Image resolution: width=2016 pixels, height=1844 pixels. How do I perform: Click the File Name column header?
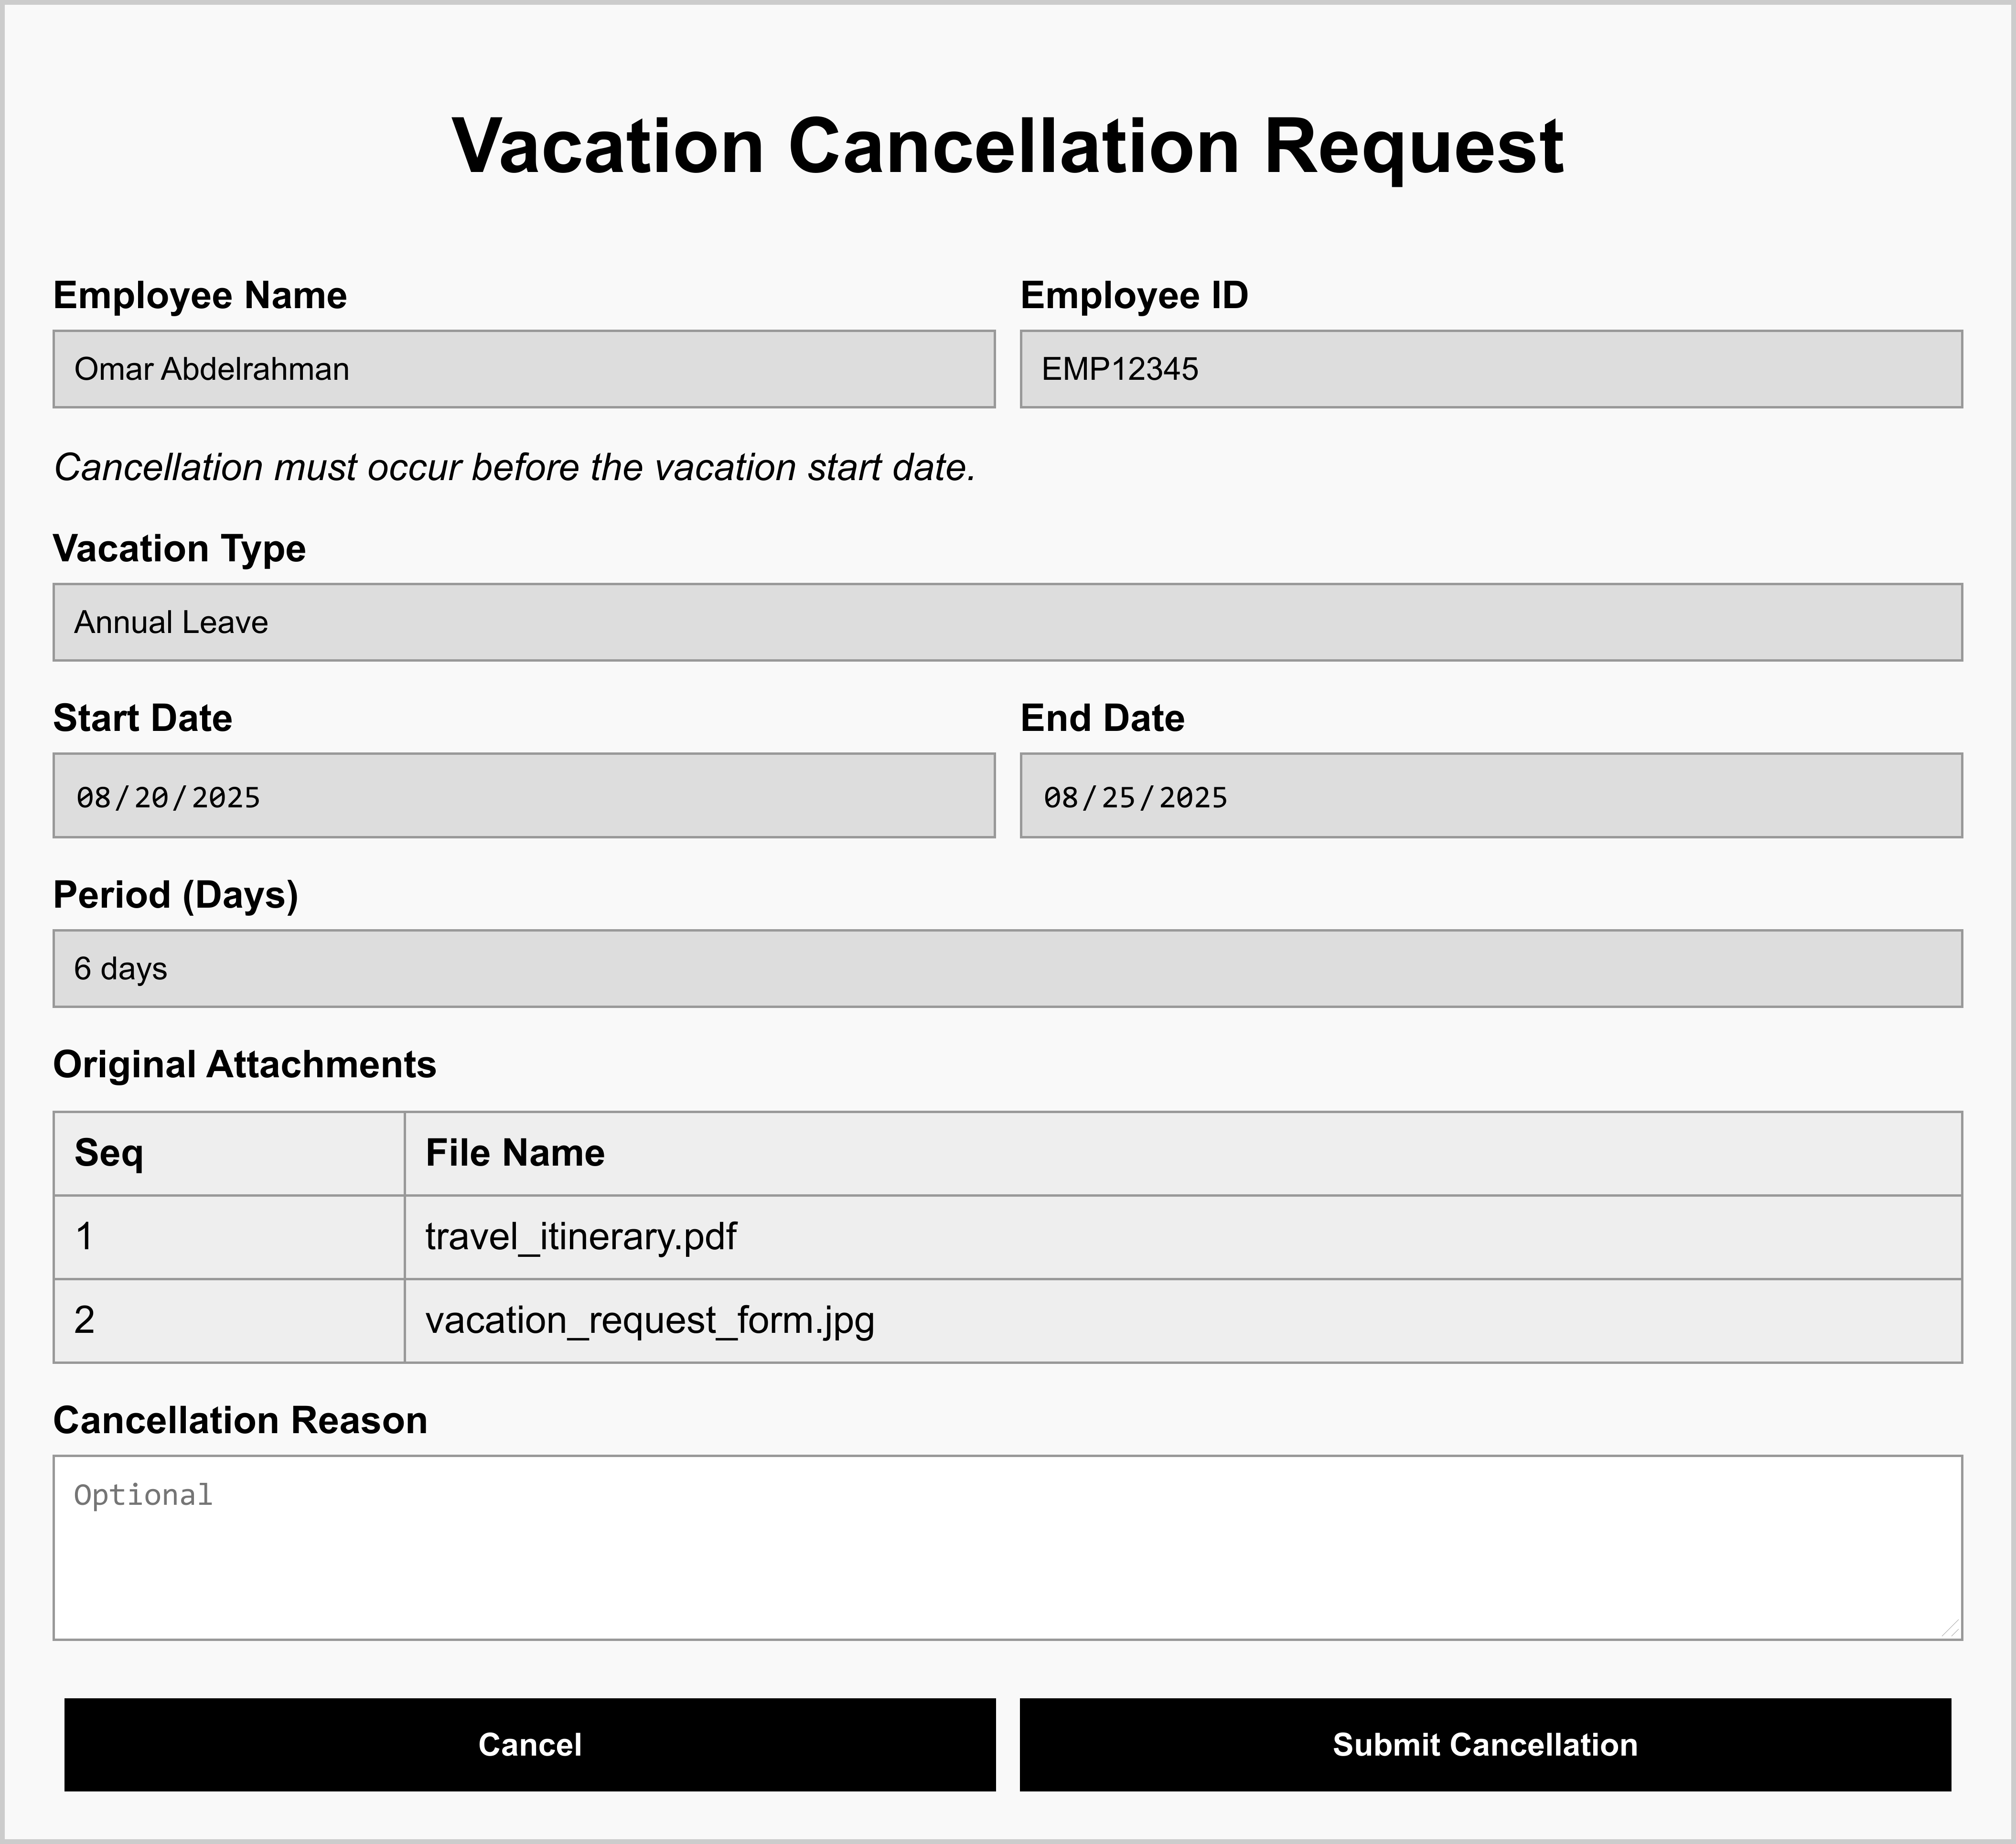[x=515, y=1153]
